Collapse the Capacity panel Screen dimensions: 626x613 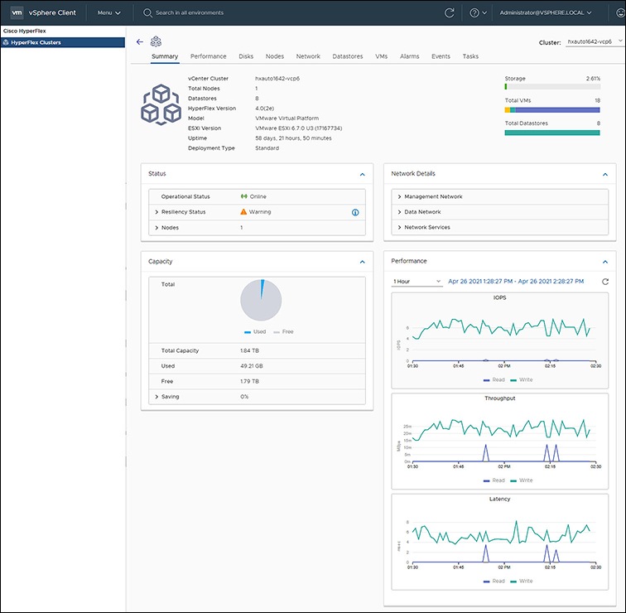362,262
